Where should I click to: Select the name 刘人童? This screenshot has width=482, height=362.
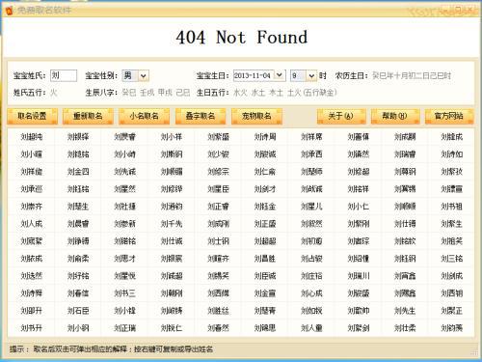(311, 328)
